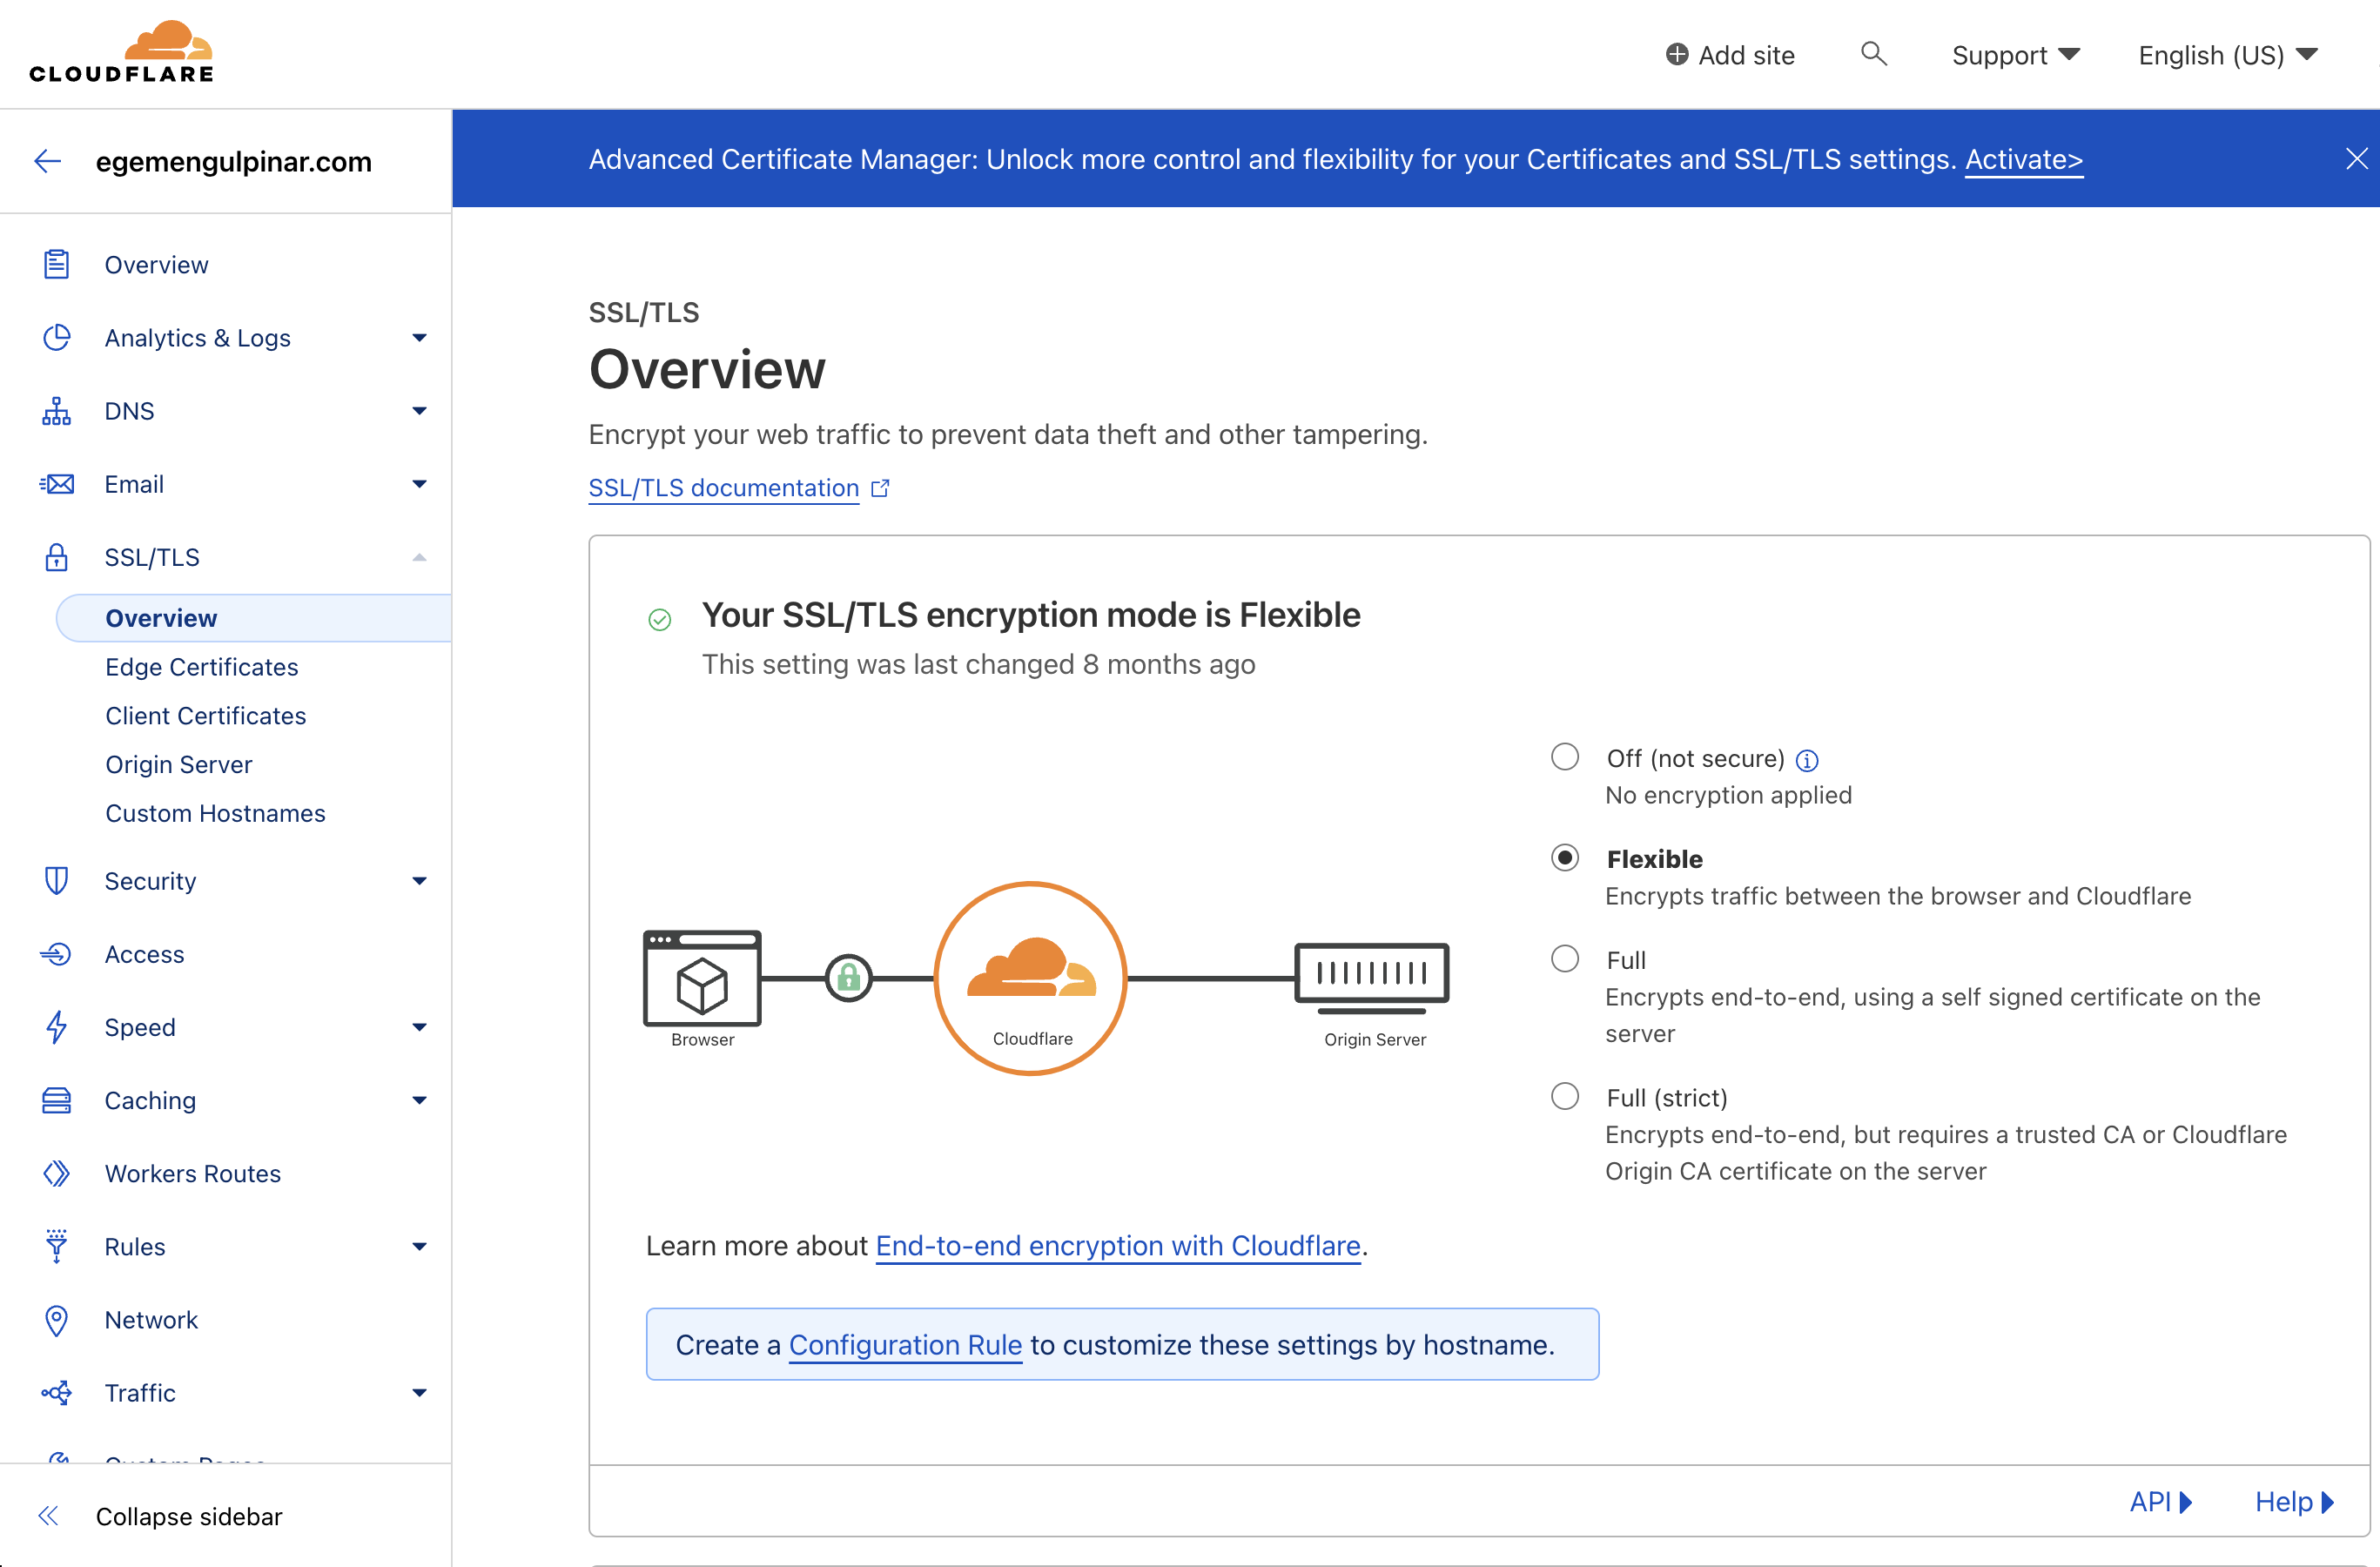2380x1567 pixels.
Task: Click the Collapse sidebar double-arrow icon
Action: tap(48, 1516)
